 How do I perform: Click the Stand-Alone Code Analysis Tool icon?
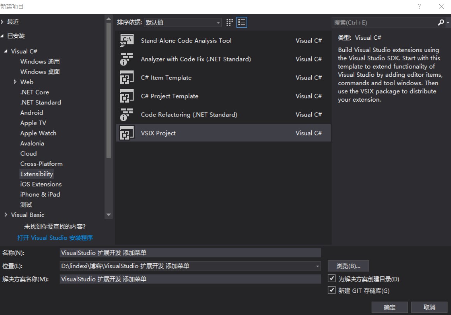126,40
